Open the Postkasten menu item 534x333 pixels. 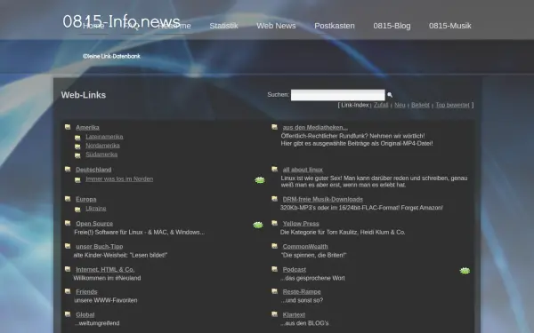[x=335, y=26]
